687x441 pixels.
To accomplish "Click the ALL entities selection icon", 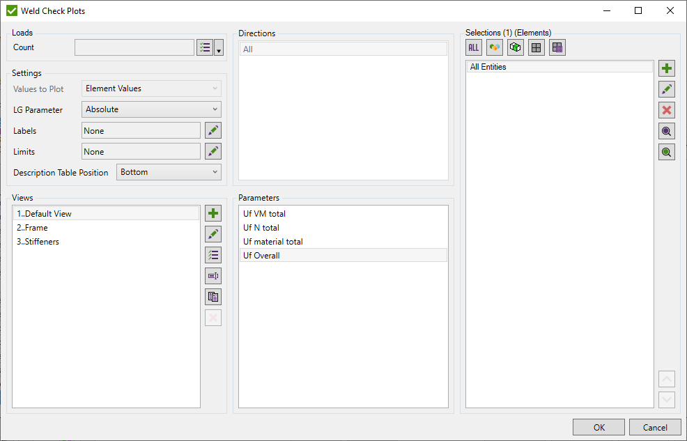I will click(x=473, y=47).
